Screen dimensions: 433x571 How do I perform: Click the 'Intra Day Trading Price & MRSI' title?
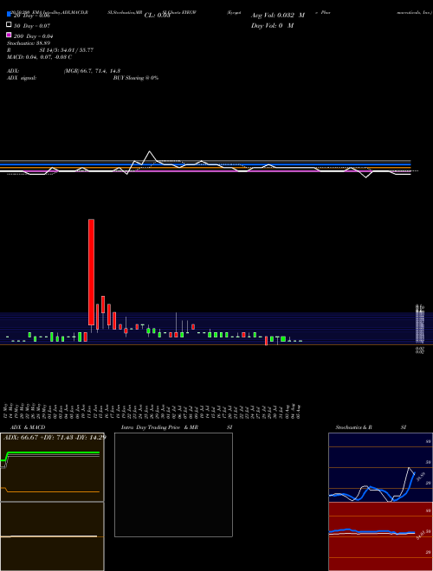pos(177,427)
